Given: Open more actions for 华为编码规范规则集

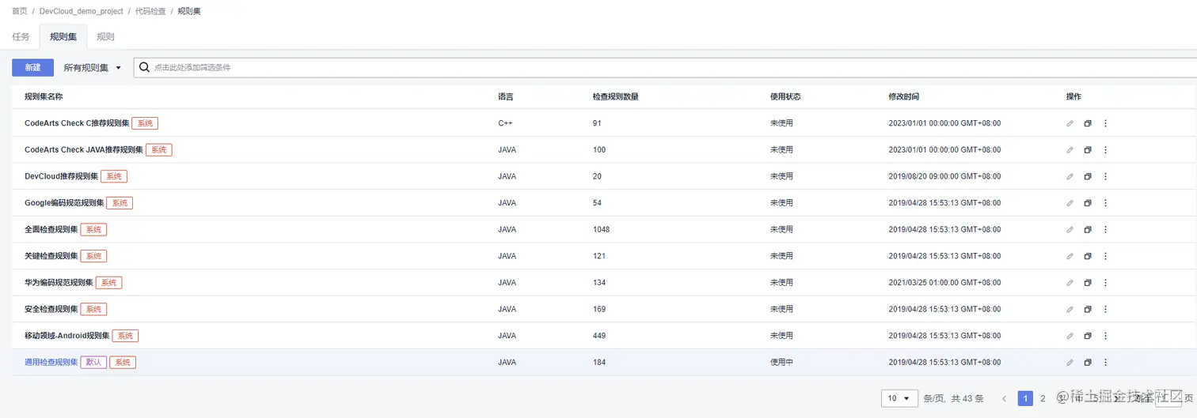Looking at the screenshot, I should [x=1106, y=283].
